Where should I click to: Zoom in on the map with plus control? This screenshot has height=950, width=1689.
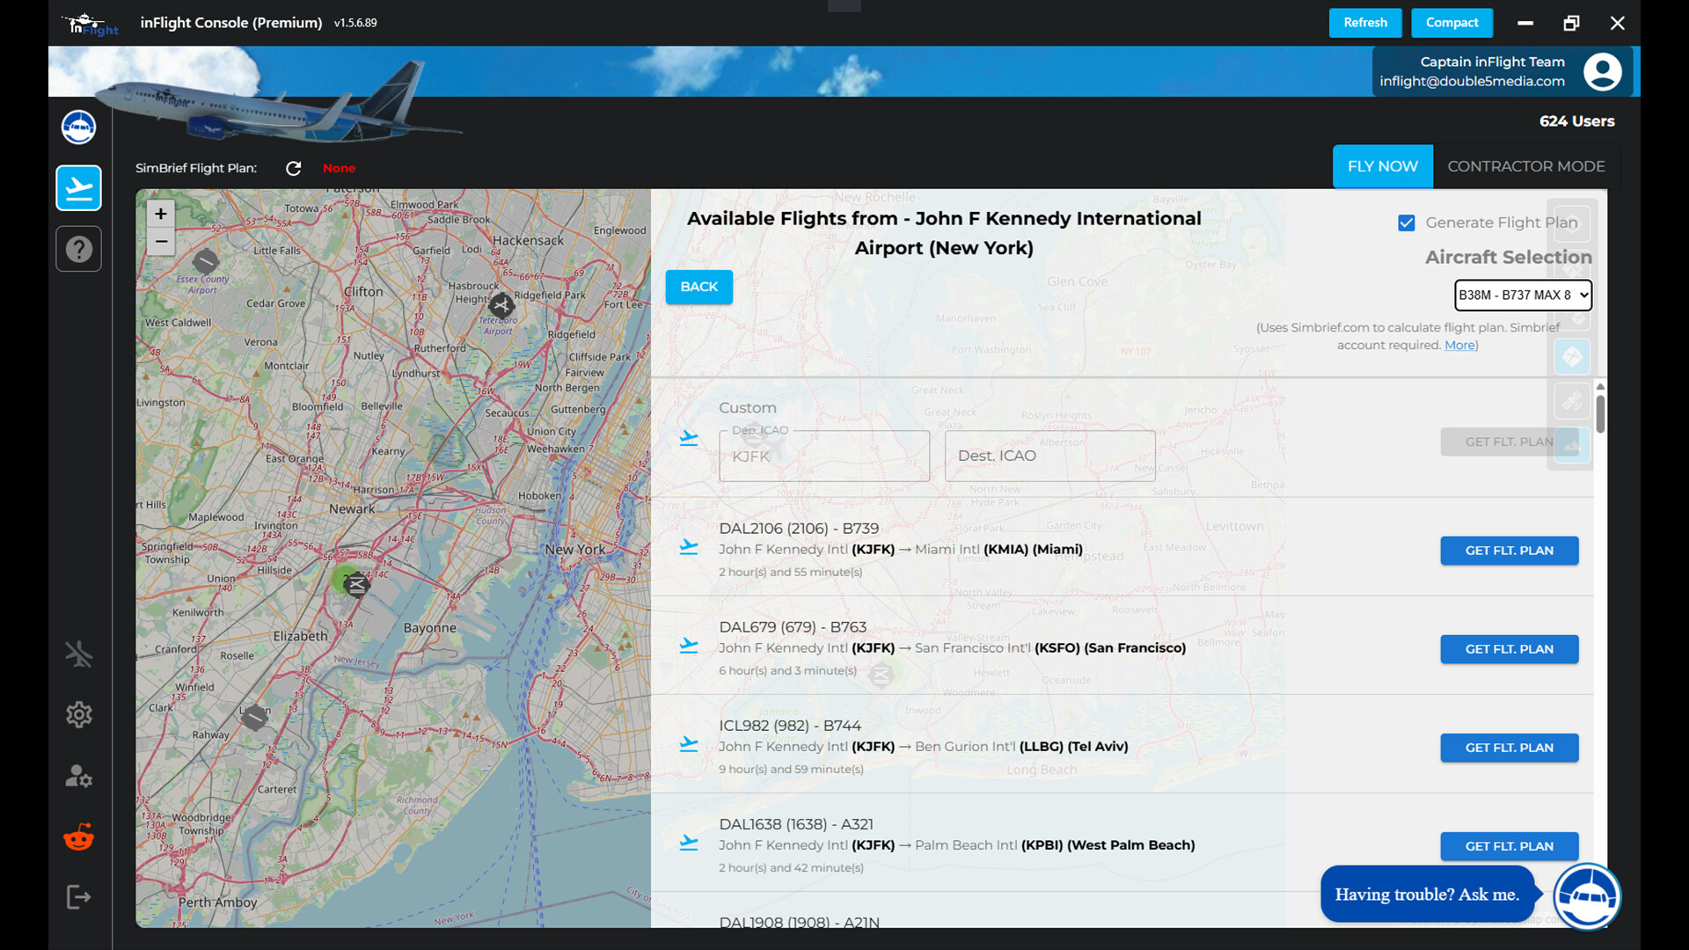point(161,213)
